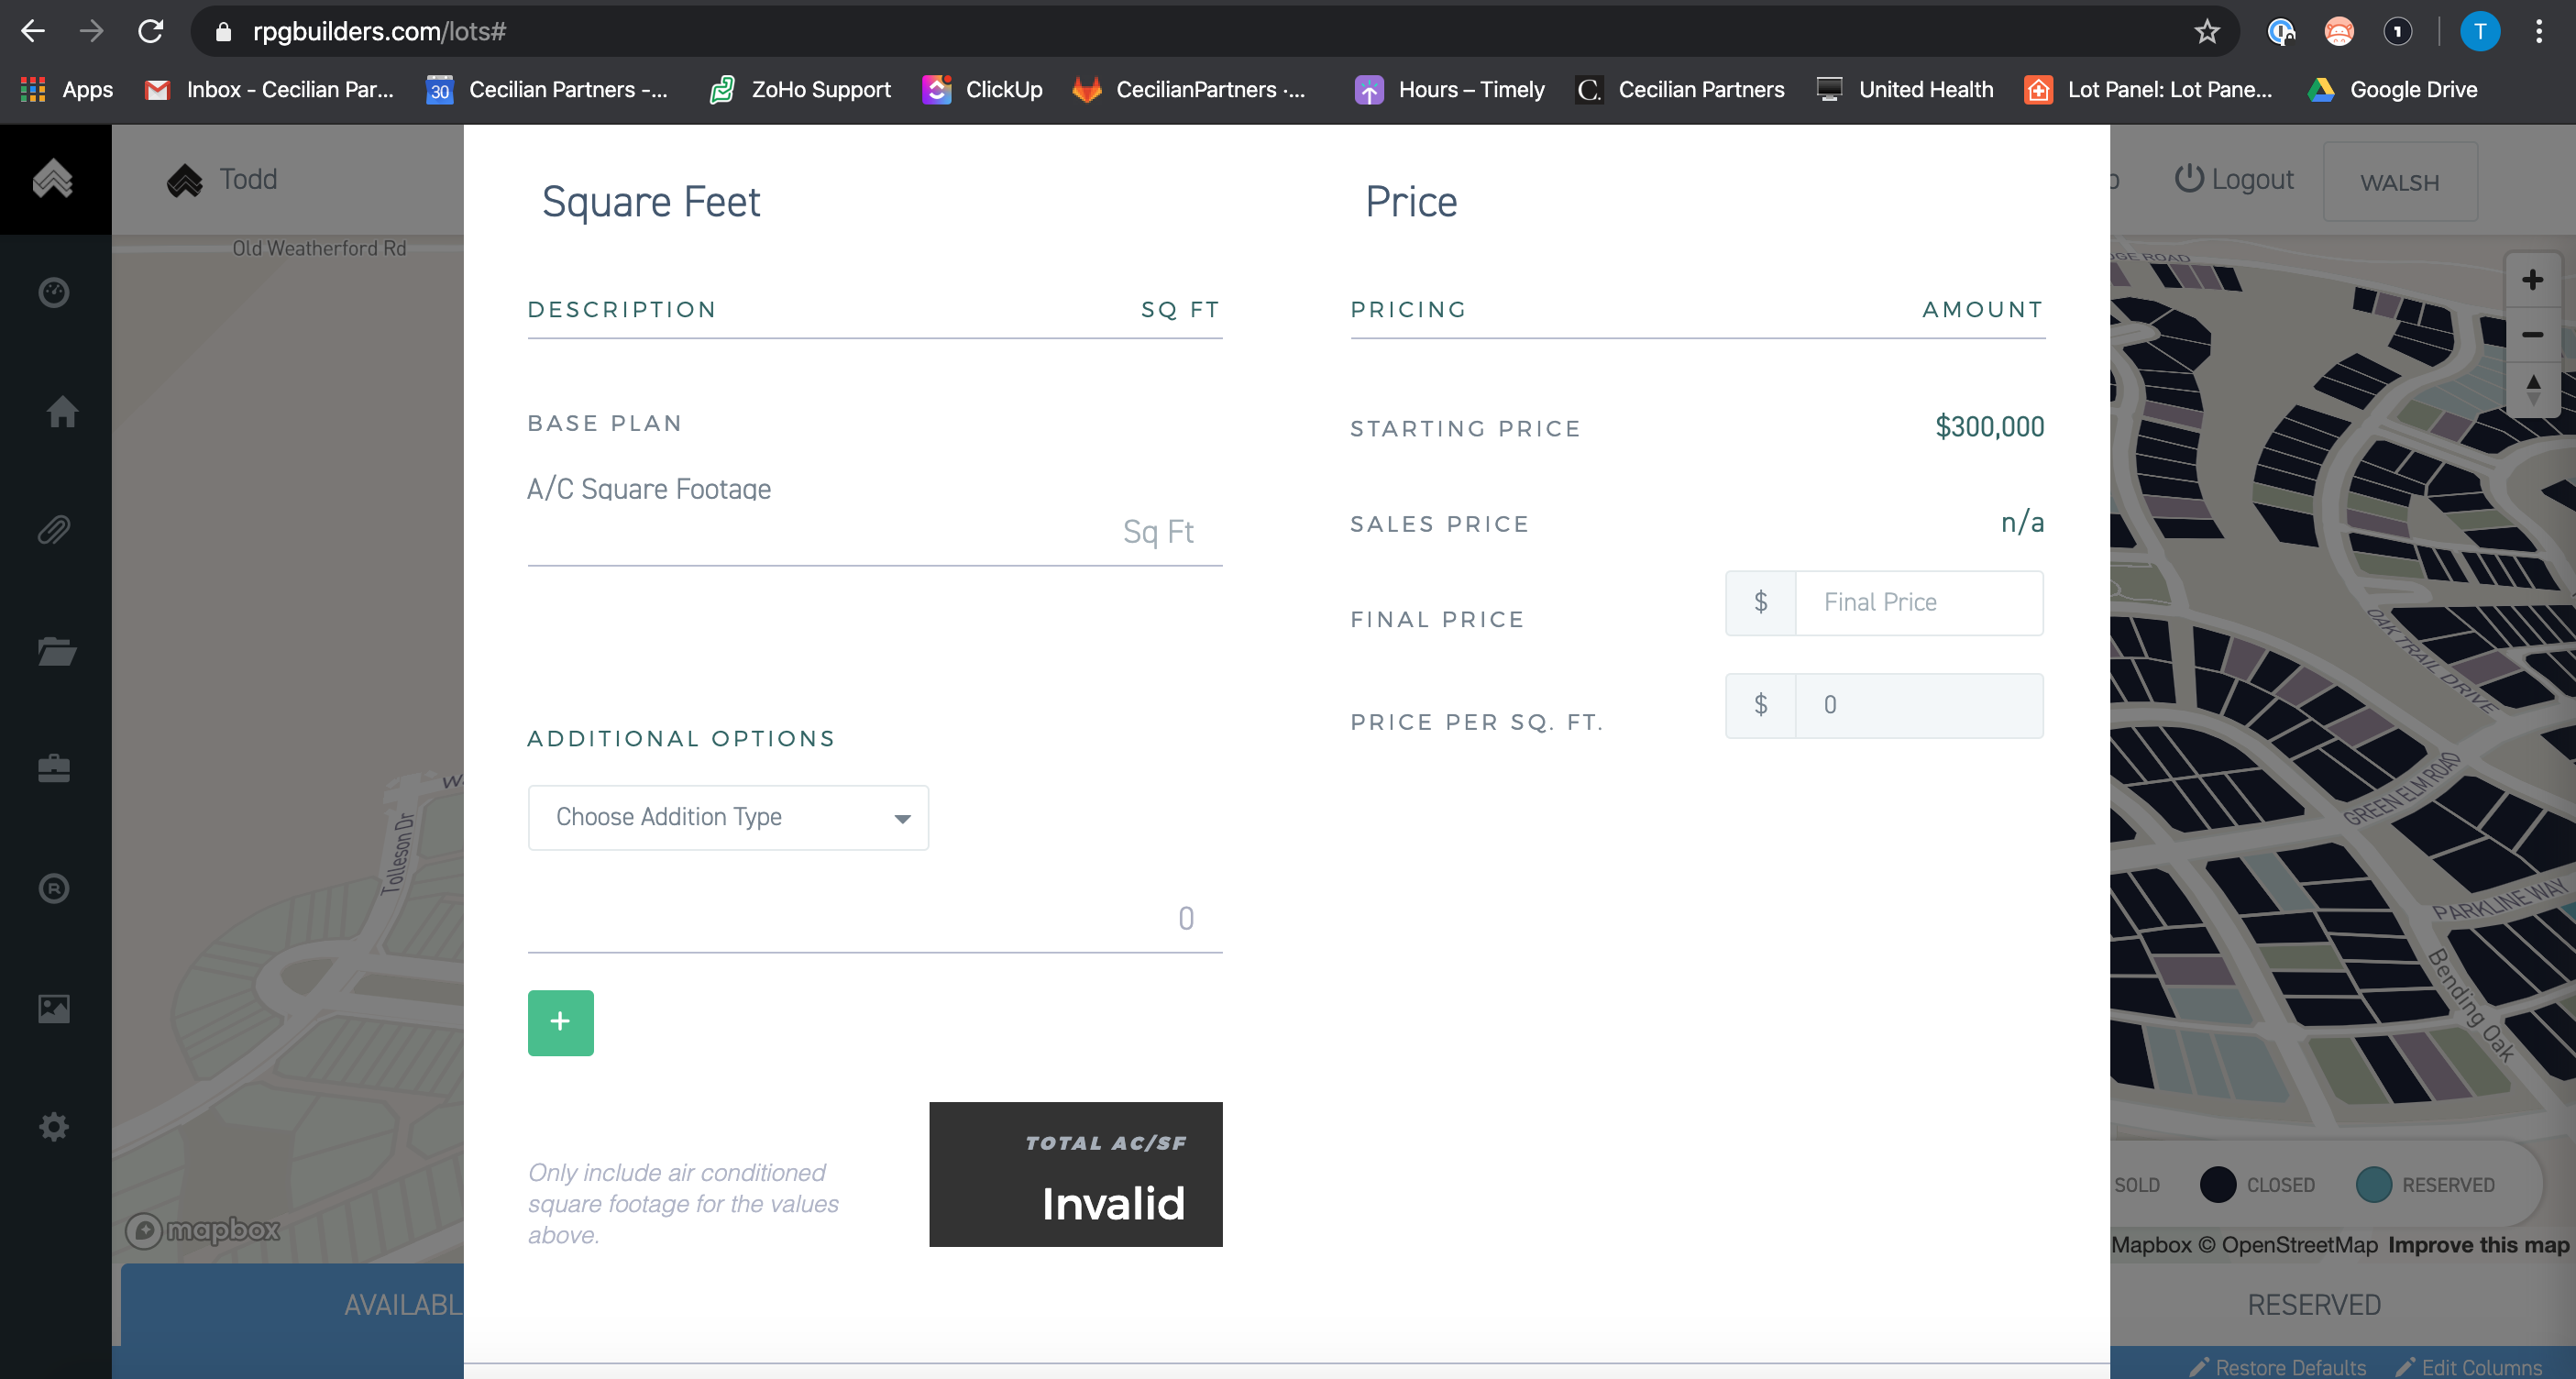
Task: Open the image gallery sidebar icon
Action: tap(54, 1008)
